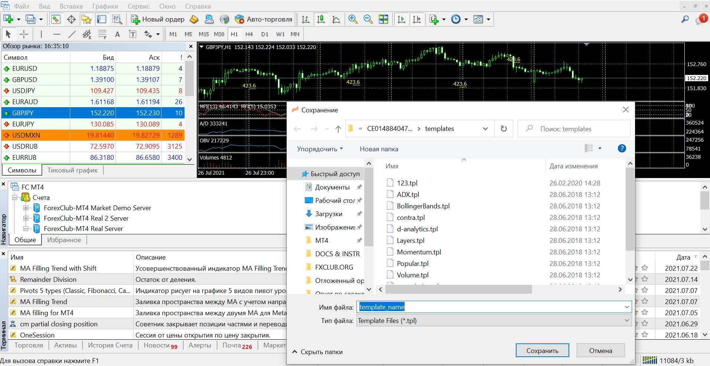
Task: Open Упорядочить dropdown
Action: 320,149
